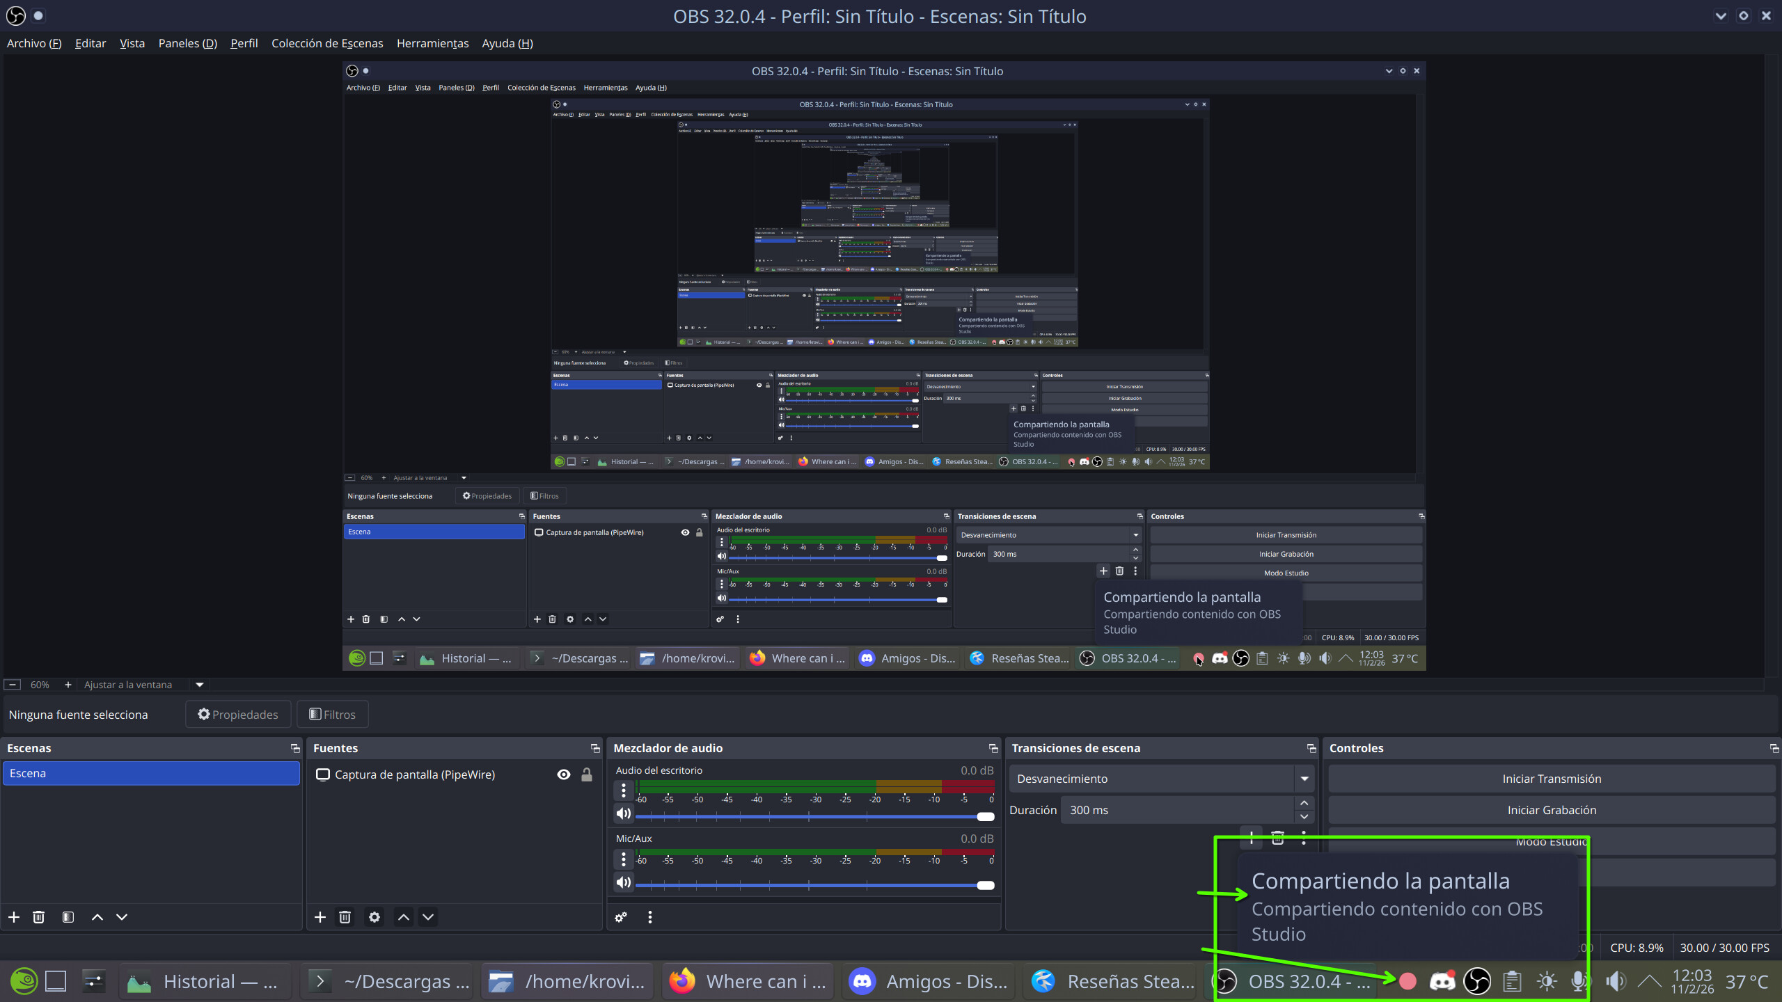Adjust the Mic/Aux volume slider

click(985, 885)
